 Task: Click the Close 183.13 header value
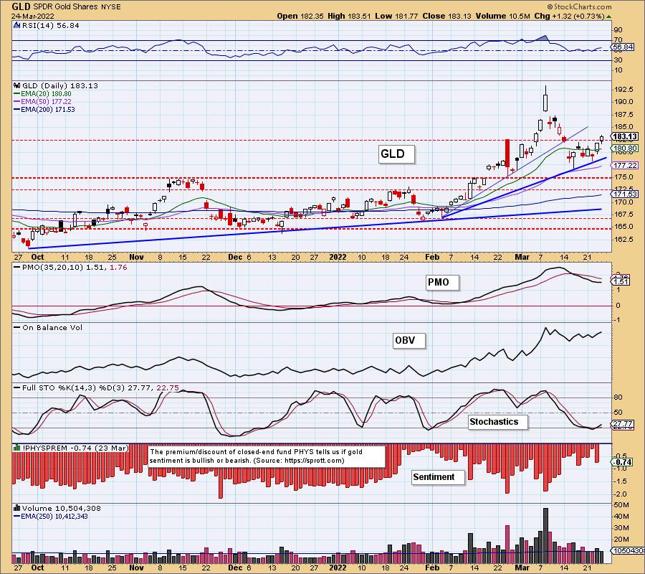tap(447, 16)
